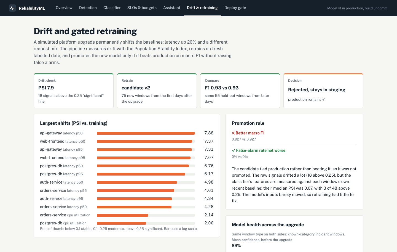The image size is (397, 252).
Task: Click the Largest shifts heading
Action: (74, 123)
